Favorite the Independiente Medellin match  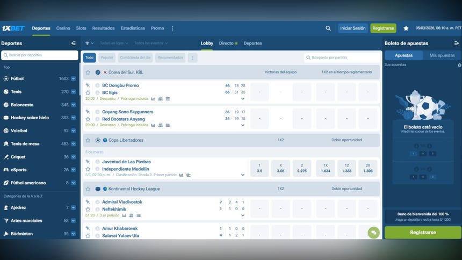click(88, 169)
